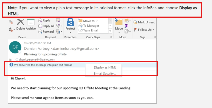Image resolution: width=212 pixels, height=108 pixels.
Task: Delete the open email message
Action: [x=21, y=25]
